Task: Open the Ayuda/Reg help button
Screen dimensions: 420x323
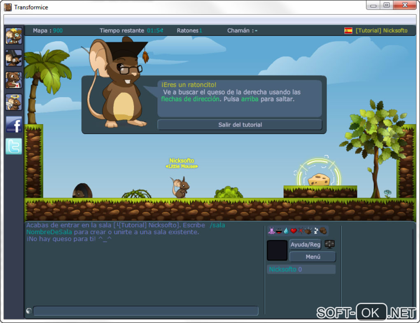Action: (306, 244)
